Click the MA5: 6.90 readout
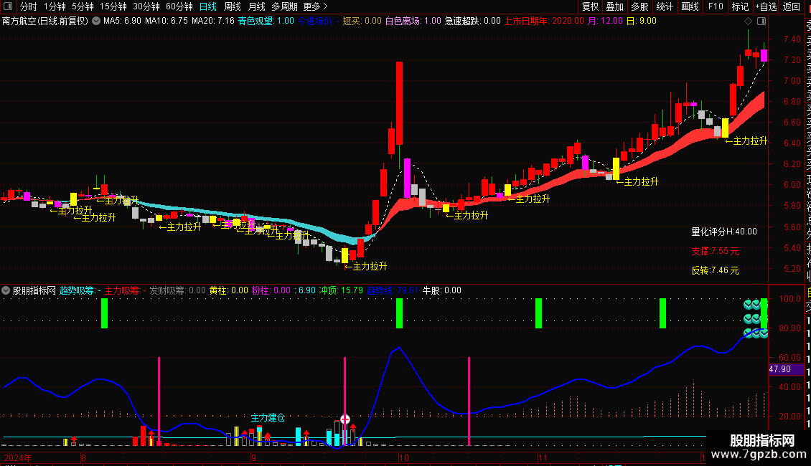Screen dimensions: 811x466 coord(122,22)
